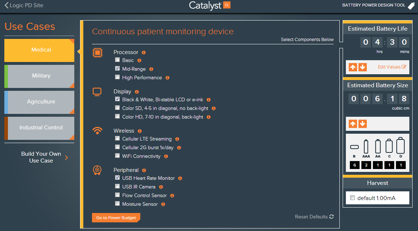
Task: Open the Agriculture use case tab
Action: 41,102
